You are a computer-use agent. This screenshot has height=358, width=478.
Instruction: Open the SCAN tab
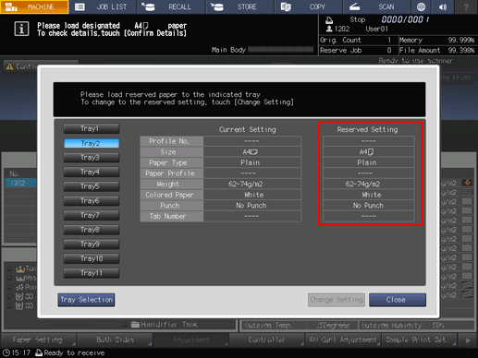[376, 6]
